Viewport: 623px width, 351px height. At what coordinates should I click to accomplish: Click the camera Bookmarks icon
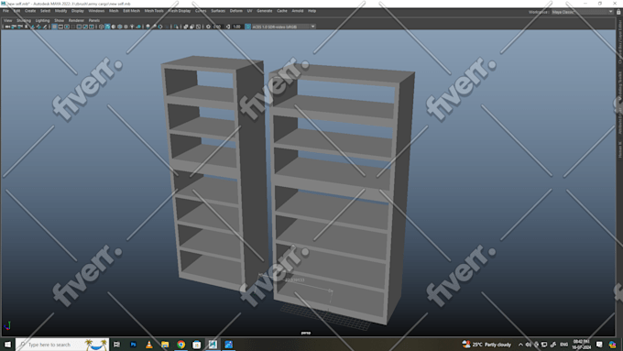(27, 27)
